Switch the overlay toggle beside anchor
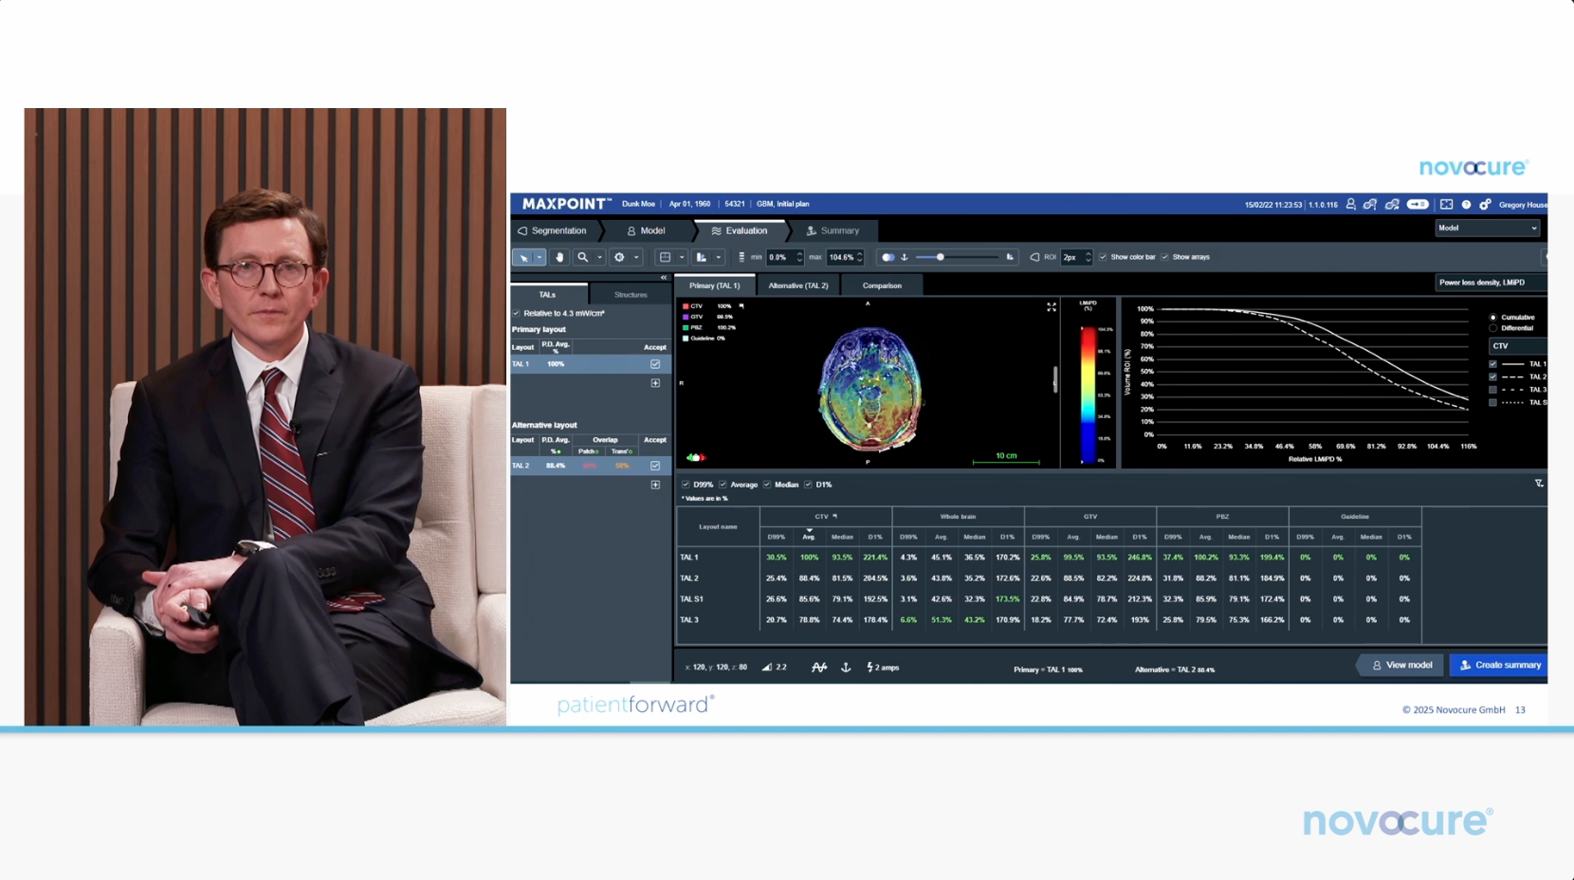The image size is (1574, 880). point(888,257)
